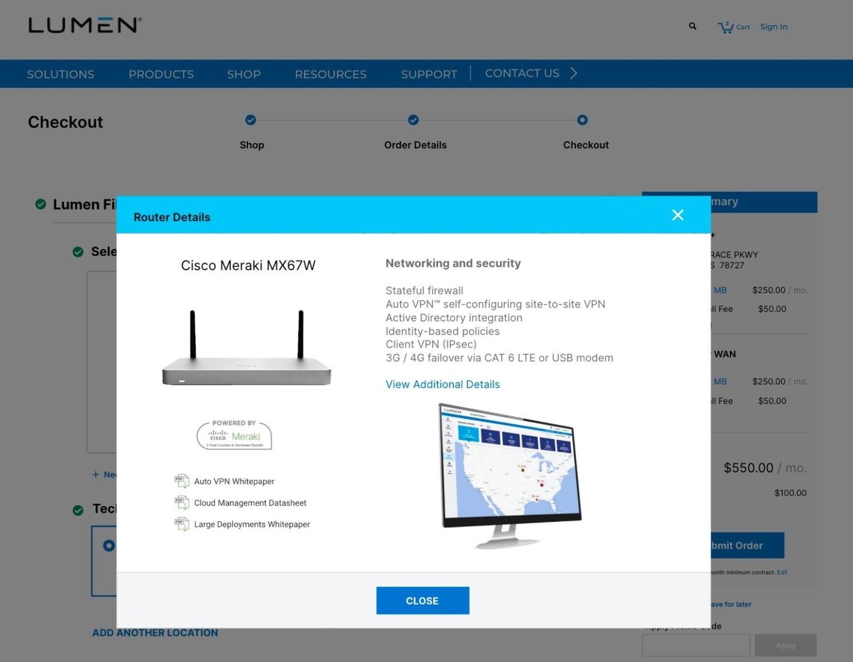This screenshot has height=662, width=853.
Task: Click the dashboard monitor preview image
Action: [x=510, y=476]
